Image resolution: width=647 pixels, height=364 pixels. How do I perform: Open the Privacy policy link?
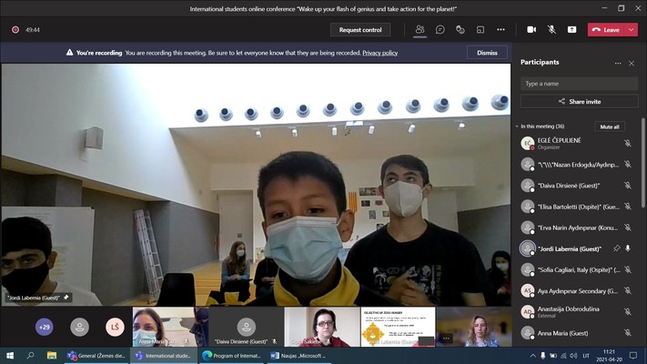[x=379, y=53]
